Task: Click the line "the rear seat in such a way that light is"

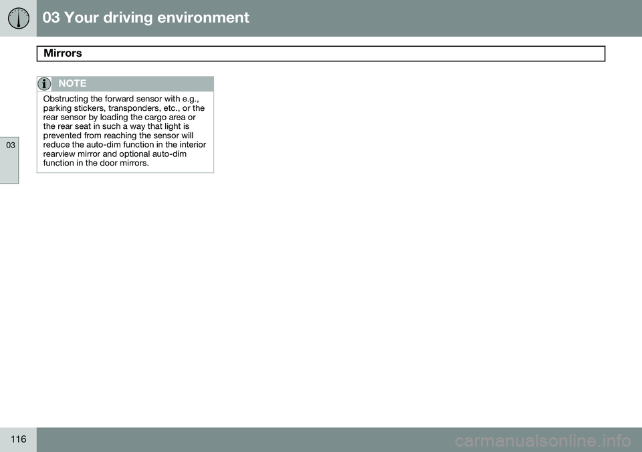Action: tap(116, 126)
